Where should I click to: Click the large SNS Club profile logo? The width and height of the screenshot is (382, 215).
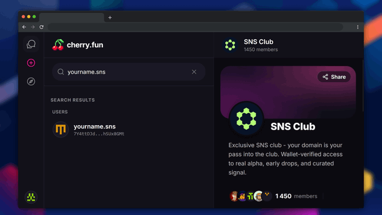(x=246, y=118)
